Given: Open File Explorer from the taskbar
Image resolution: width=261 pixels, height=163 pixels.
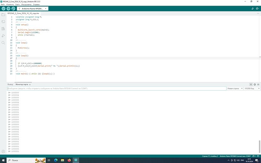Looking at the screenshot, I should (62, 160).
